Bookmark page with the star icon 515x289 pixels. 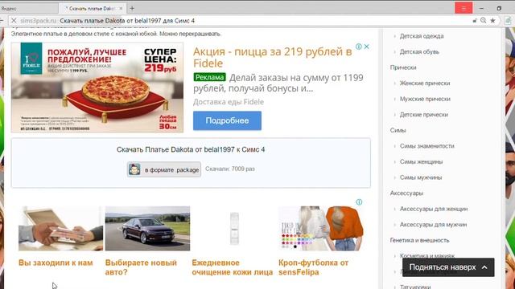492,20
